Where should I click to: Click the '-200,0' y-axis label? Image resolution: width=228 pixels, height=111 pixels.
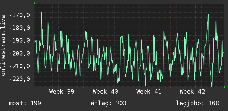click(x=19, y=53)
